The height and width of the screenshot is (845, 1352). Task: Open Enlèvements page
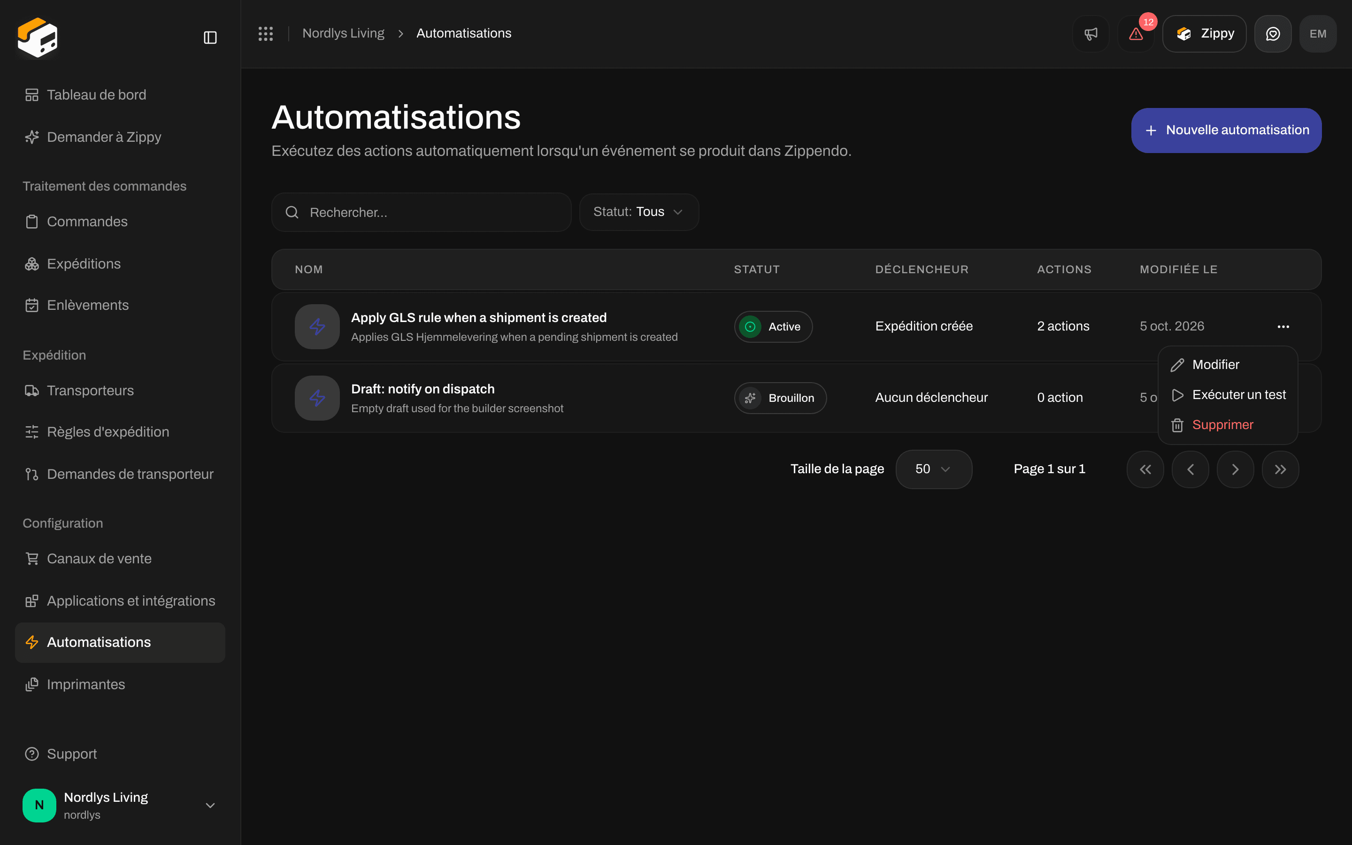120,305
